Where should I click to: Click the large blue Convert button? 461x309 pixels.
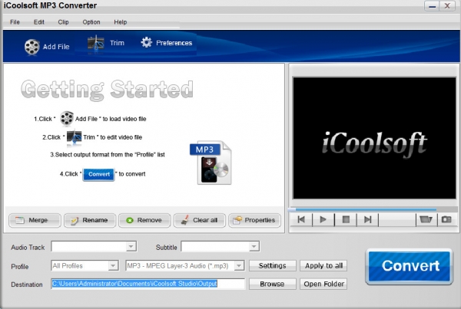tap(409, 267)
